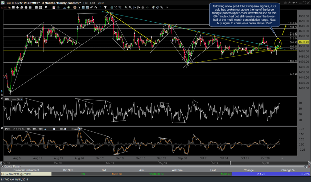Screen dimensions: 311x182
Task: Toggle the PPO line checkbox
Action: tap(54, 129)
